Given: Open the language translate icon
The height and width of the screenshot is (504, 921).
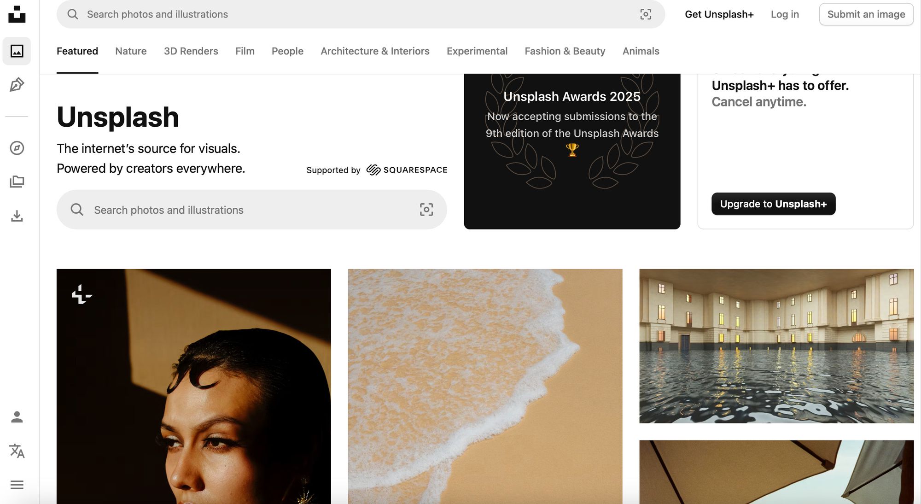Looking at the screenshot, I should pos(17,451).
